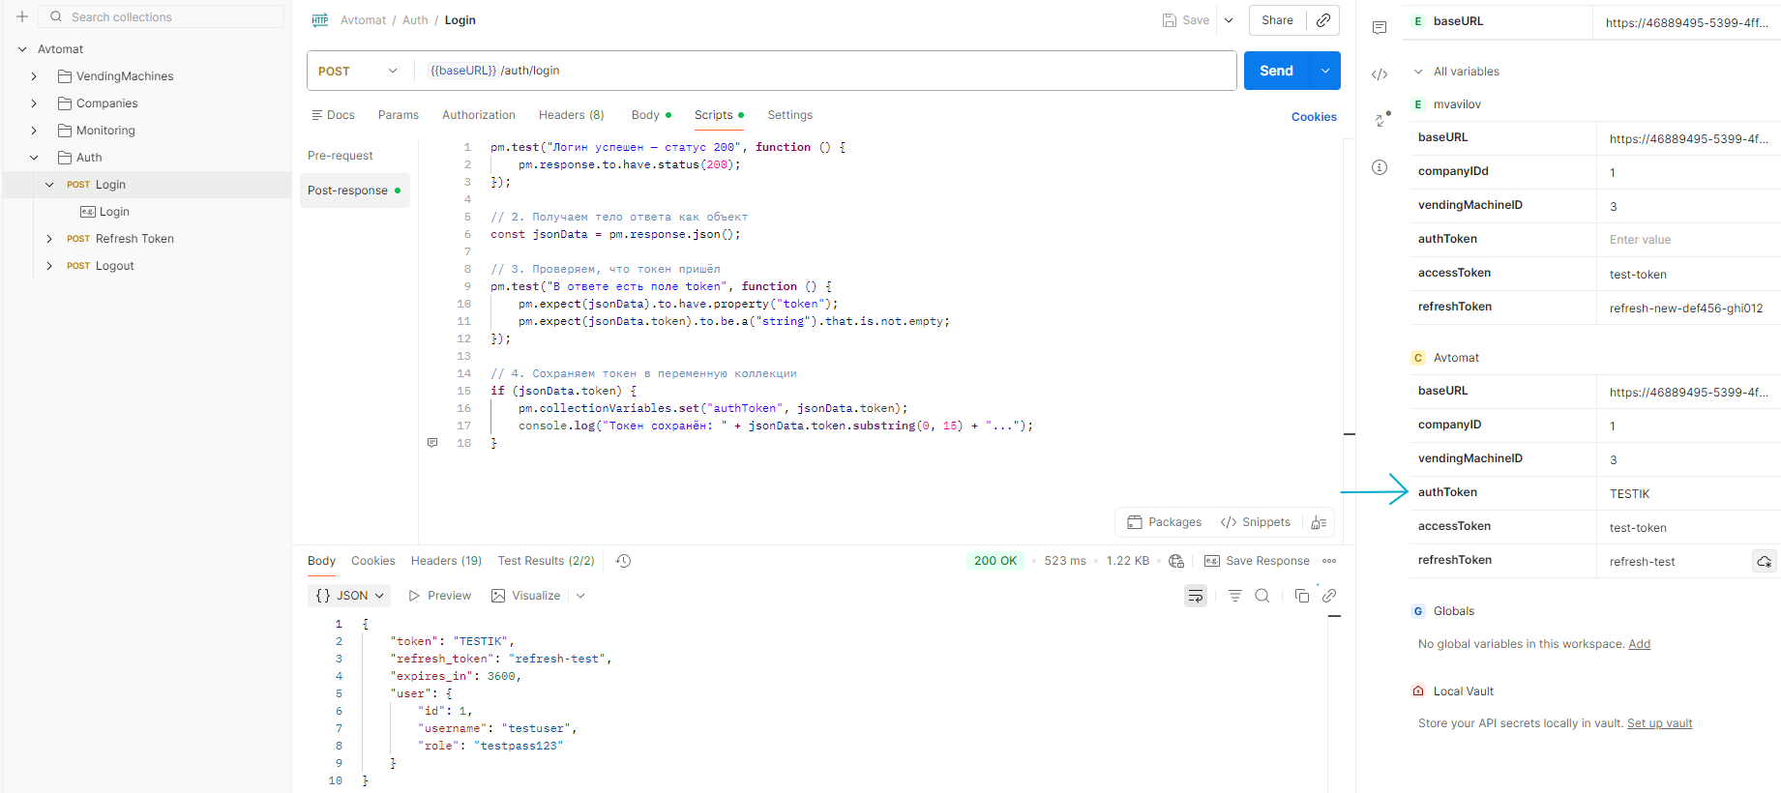The width and height of the screenshot is (1781, 793).
Task: Select the Pre-request script section
Action: pyautogui.click(x=341, y=156)
